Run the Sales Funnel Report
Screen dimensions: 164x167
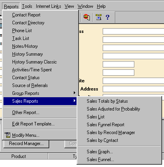point(105,125)
